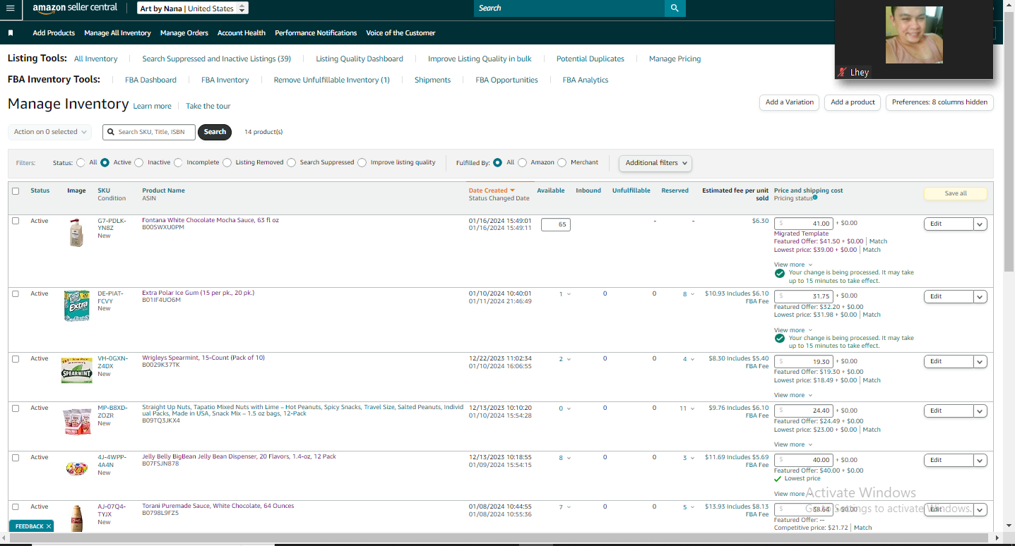Tick the Jelly Belly BigBean row checkbox

click(16, 457)
